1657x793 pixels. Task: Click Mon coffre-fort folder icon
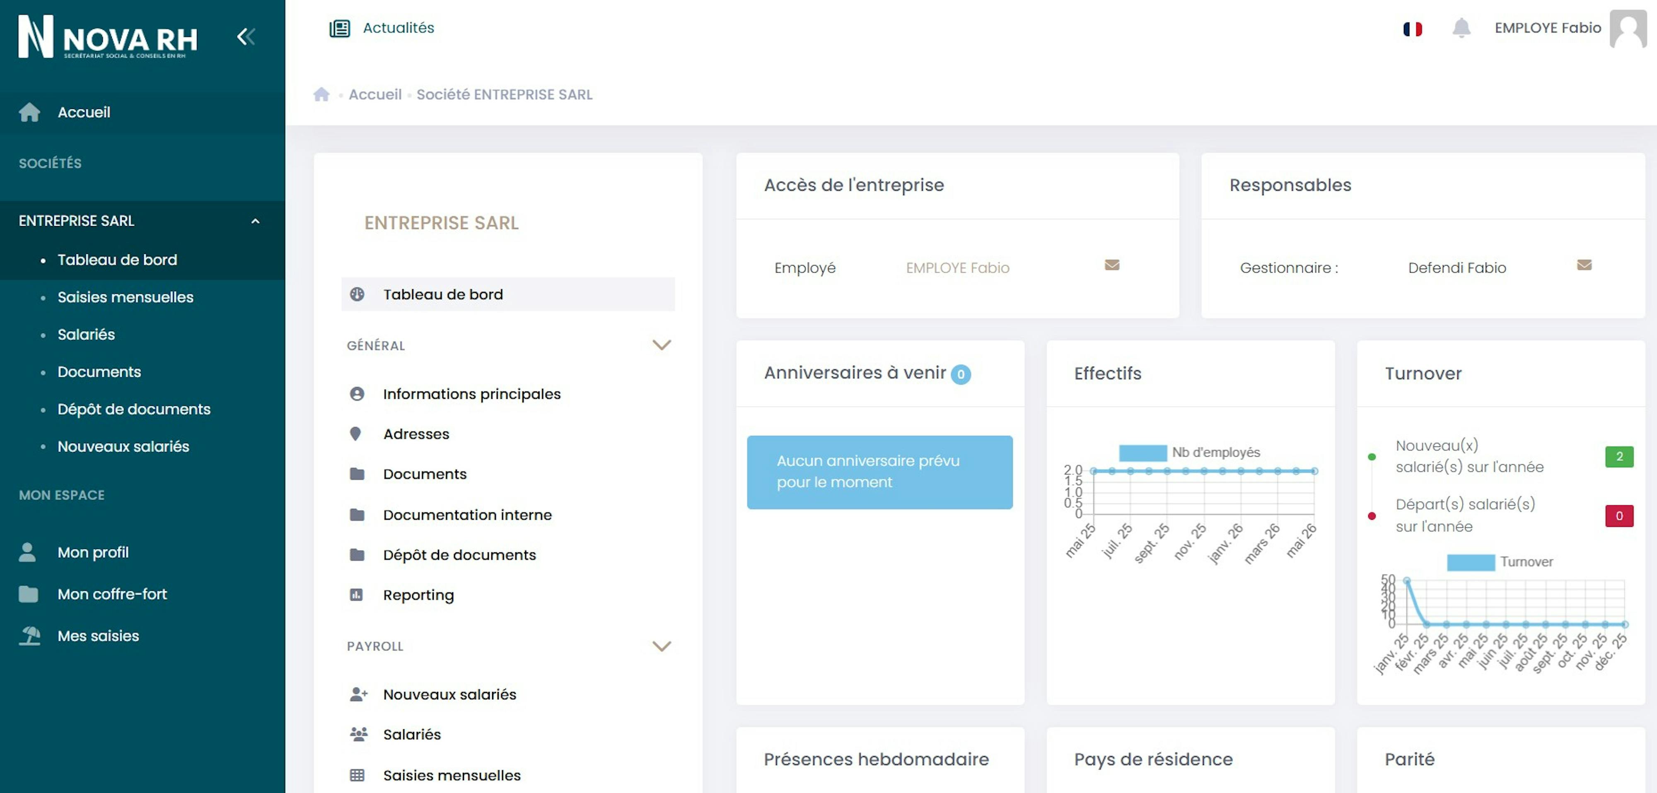28,594
